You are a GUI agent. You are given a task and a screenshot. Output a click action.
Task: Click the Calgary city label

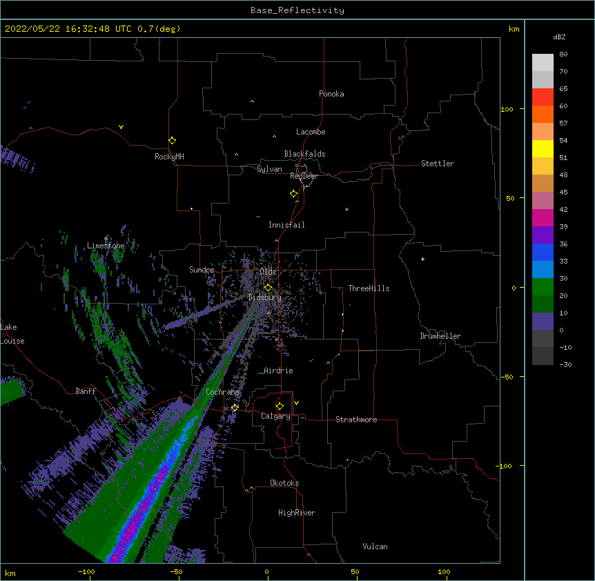click(x=275, y=416)
